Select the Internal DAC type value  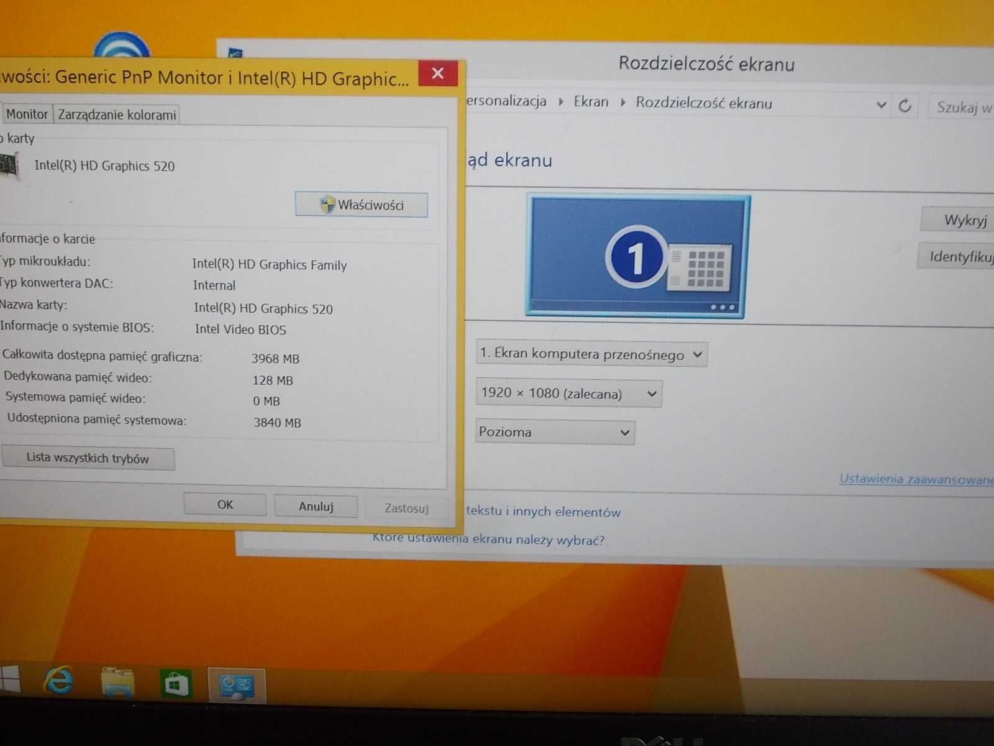pos(214,285)
